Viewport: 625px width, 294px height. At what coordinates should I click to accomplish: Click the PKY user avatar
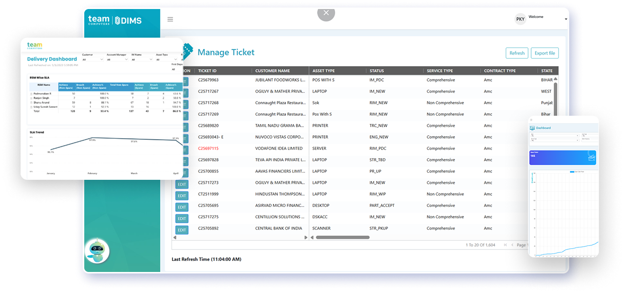coord(520,20)
